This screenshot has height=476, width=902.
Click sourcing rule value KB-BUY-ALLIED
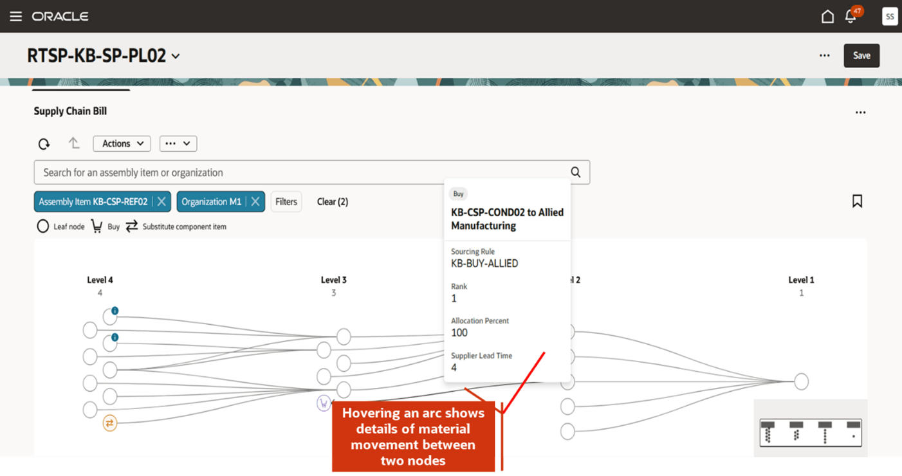(484, 264)
